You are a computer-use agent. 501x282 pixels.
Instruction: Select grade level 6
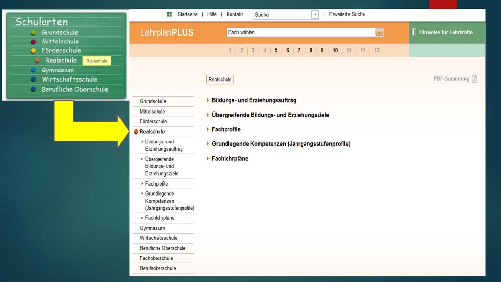(288, 50)
